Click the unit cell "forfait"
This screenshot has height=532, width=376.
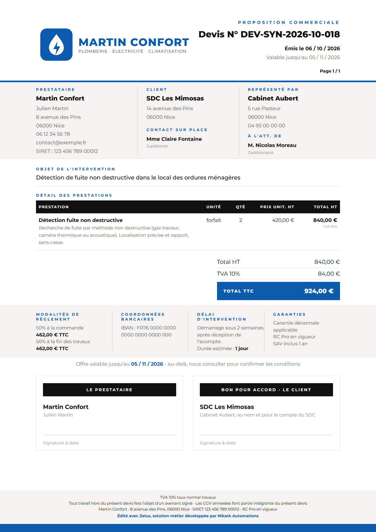[214, 220]
